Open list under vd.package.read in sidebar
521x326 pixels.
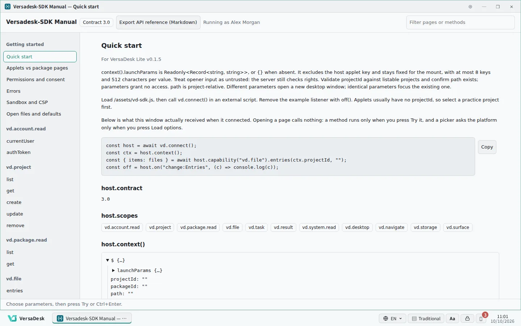[x=40, y=252]
